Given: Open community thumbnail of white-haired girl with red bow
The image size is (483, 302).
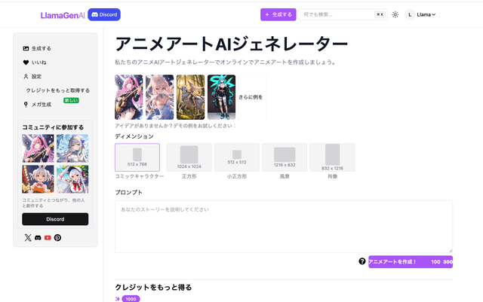Looking at the screenshot, I should [x=72, y=179].
